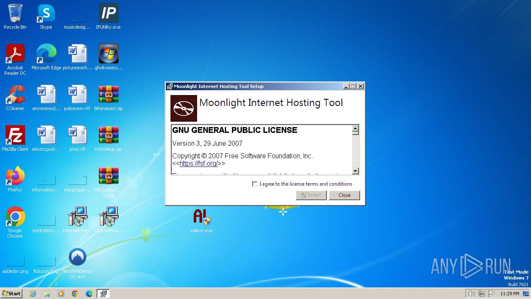Select the anyonemod Word document icon
531x299 pixels.
[x=46, y=98]
